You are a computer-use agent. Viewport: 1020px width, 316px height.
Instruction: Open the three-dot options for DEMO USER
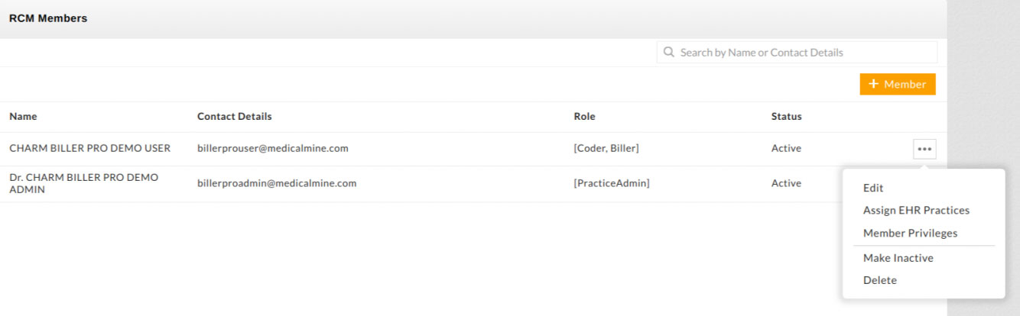tap(924, 149)
